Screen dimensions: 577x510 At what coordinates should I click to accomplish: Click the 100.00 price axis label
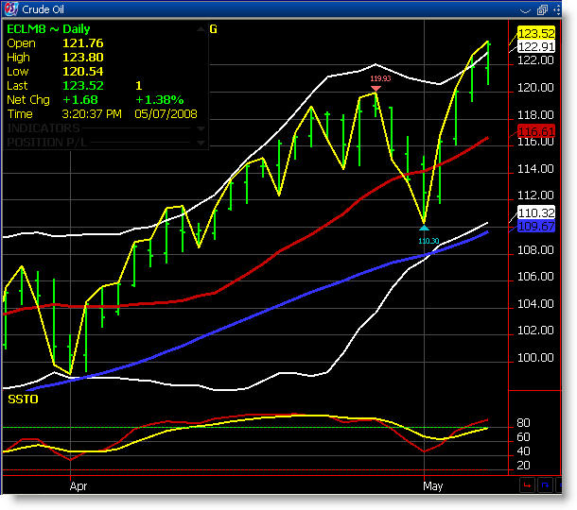535,358
